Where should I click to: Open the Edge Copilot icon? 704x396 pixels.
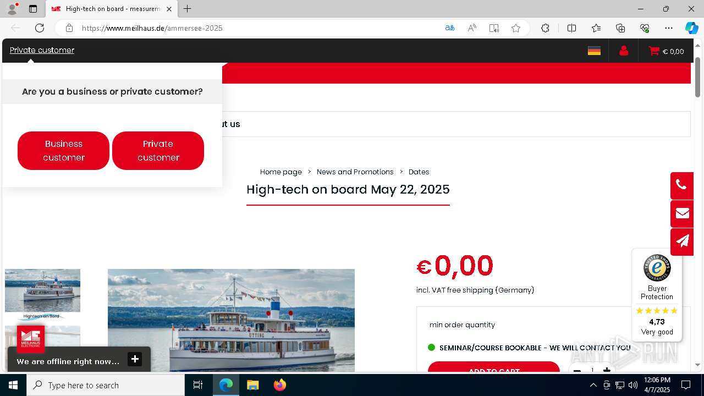(691, 28)
